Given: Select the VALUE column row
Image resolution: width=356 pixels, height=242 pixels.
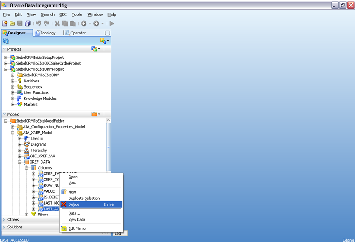Looking at the screenshot, I should (49, 191).
